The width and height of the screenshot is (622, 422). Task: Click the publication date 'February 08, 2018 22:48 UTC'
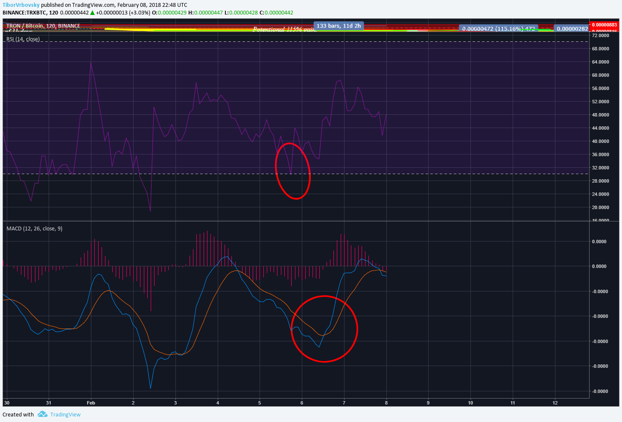pyautogui.click(x=152, y=5)
